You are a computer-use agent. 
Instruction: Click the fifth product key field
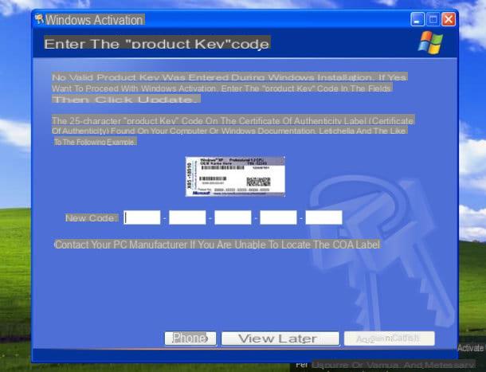pyautogui.click(x=323, y=217)
